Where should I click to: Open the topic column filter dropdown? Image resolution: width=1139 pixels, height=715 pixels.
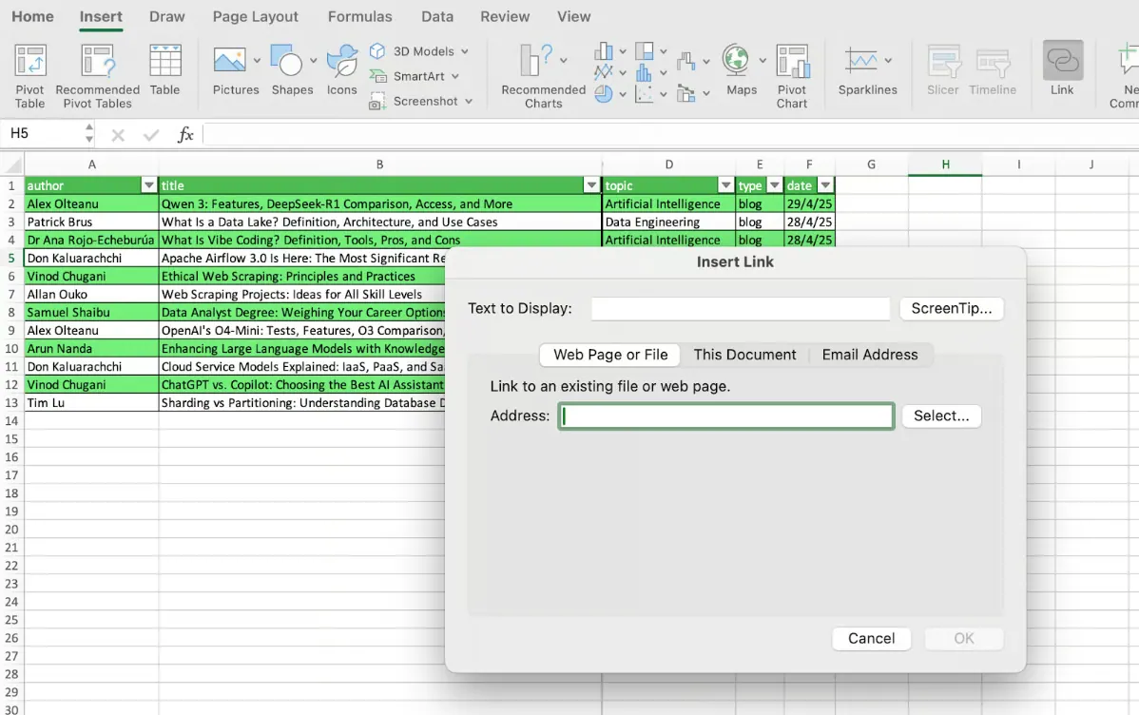[726, 185]
